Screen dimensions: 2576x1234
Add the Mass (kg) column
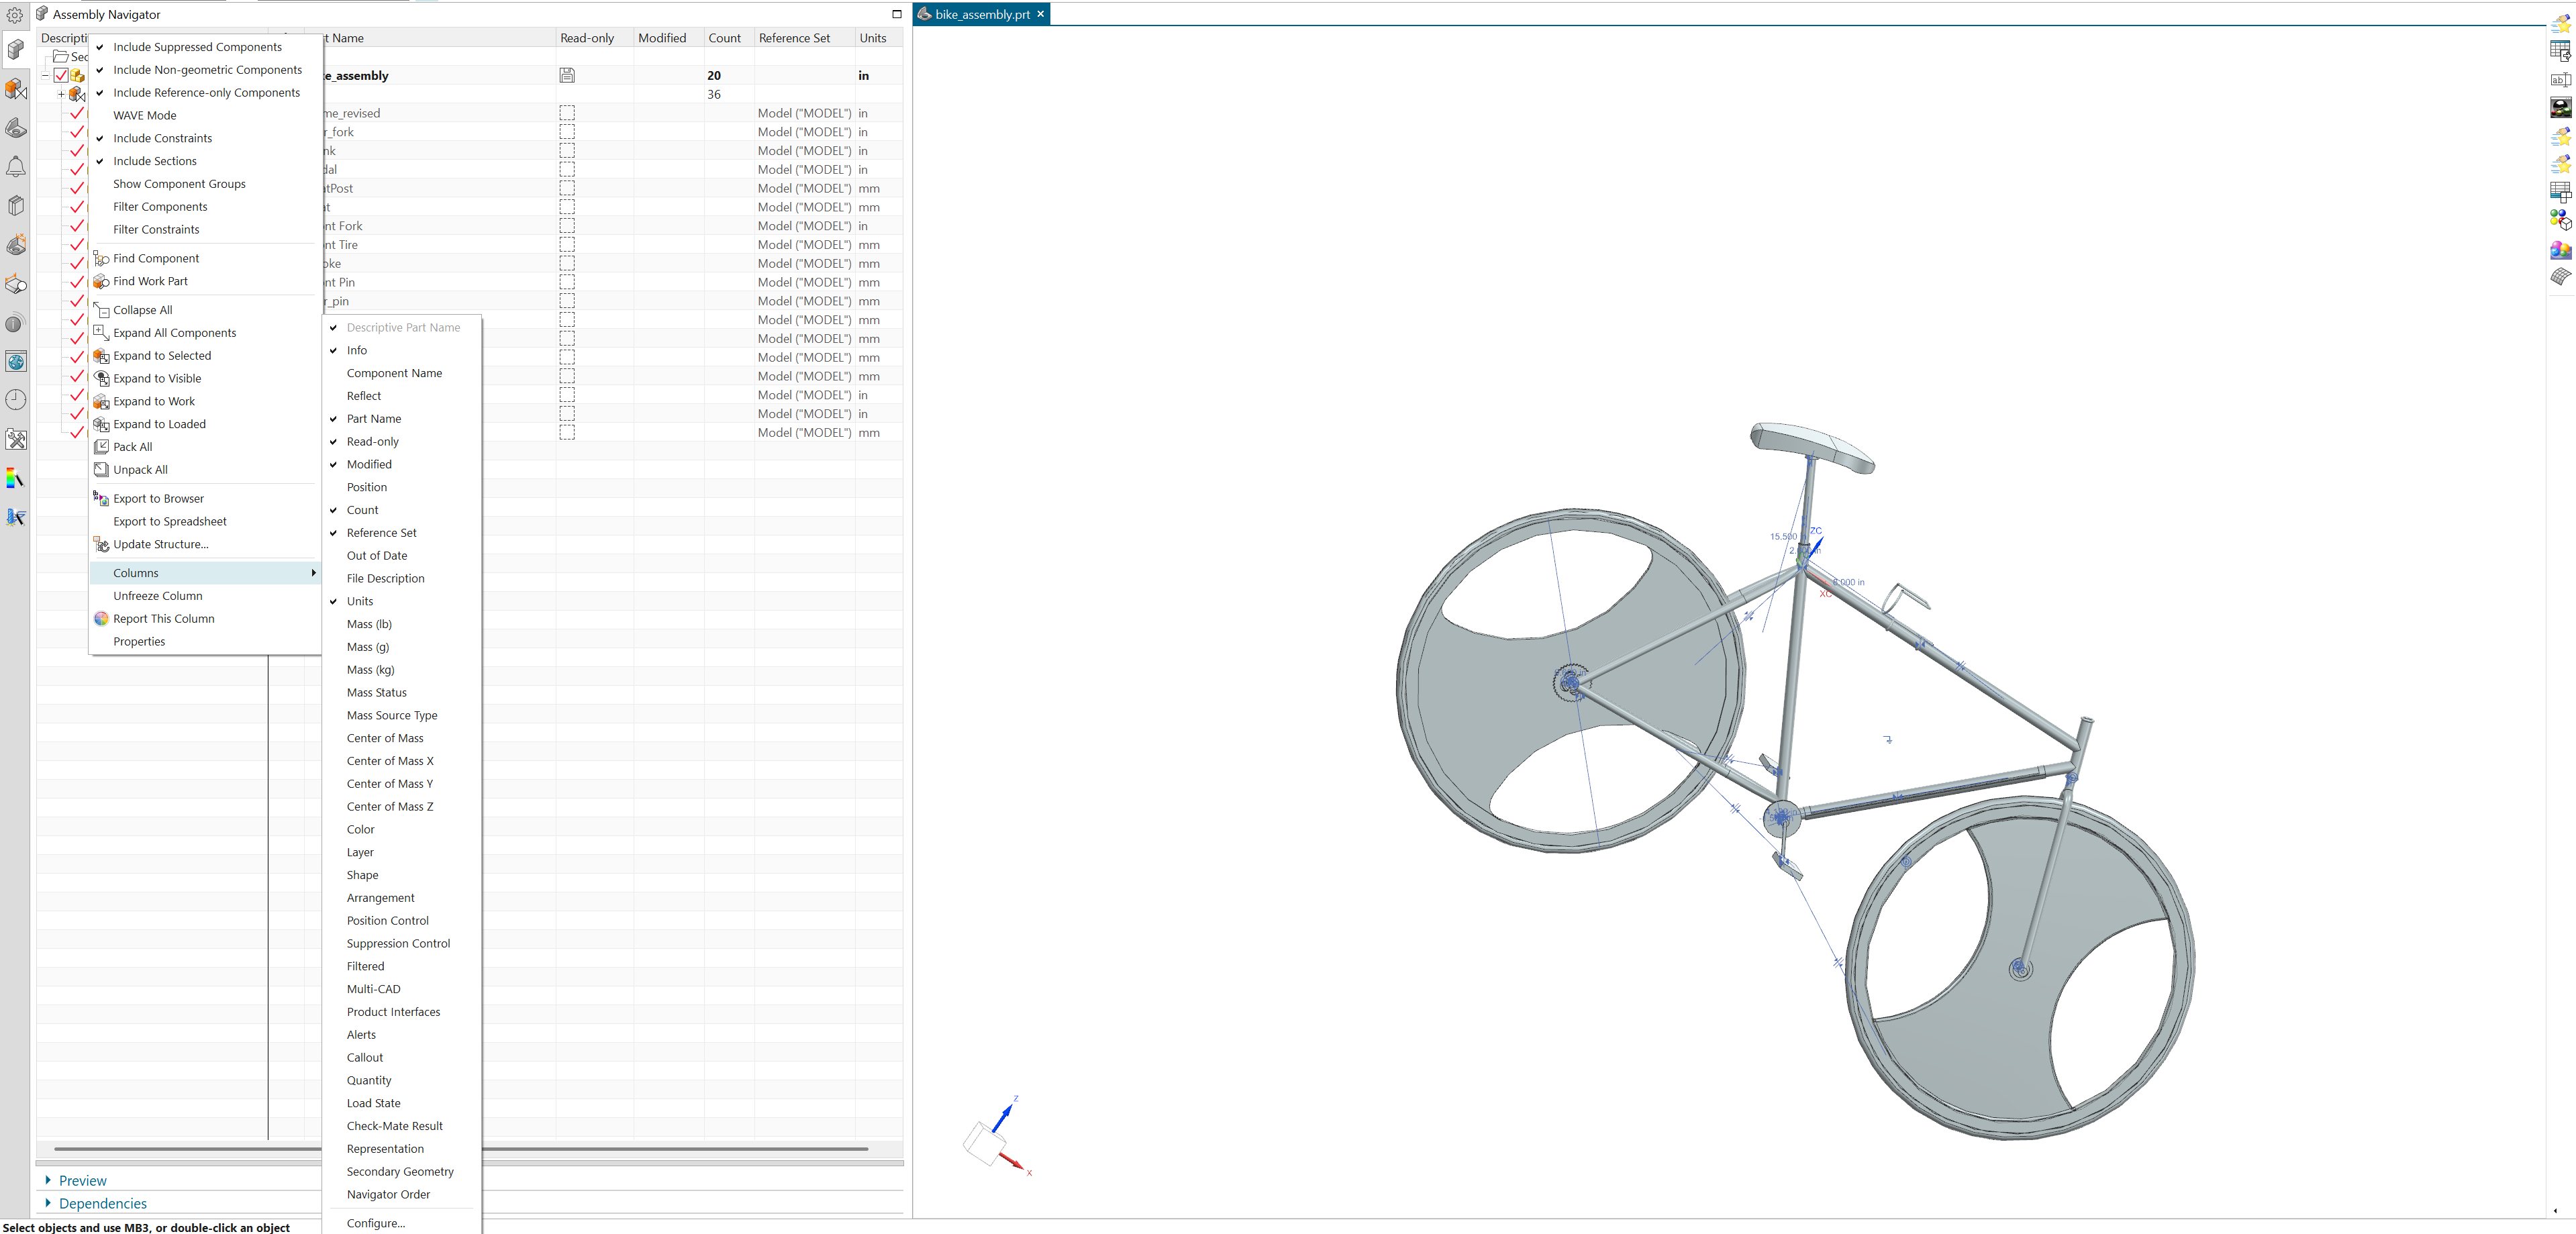(x=371, y=670)
